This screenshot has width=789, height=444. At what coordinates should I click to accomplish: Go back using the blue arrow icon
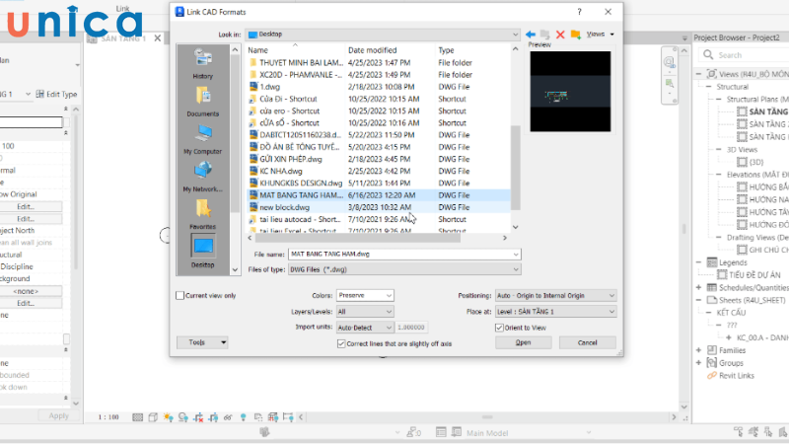point(530,35)
